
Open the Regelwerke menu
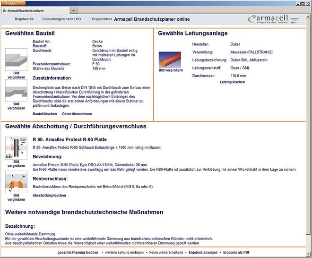[x=24, y=19]
